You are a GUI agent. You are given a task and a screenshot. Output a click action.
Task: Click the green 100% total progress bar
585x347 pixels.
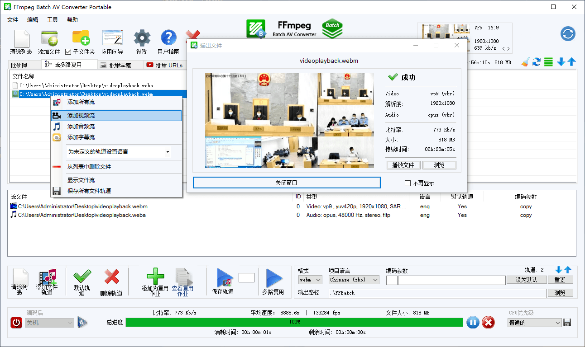(x=294, y=322)
